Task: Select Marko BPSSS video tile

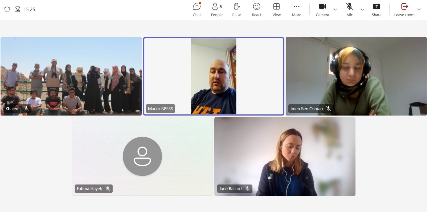Action: (x=213, y=76)
